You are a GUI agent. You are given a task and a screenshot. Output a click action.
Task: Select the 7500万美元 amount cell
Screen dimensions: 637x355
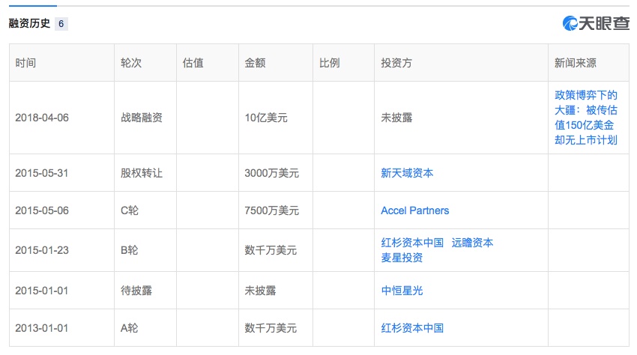click(271, 210)
